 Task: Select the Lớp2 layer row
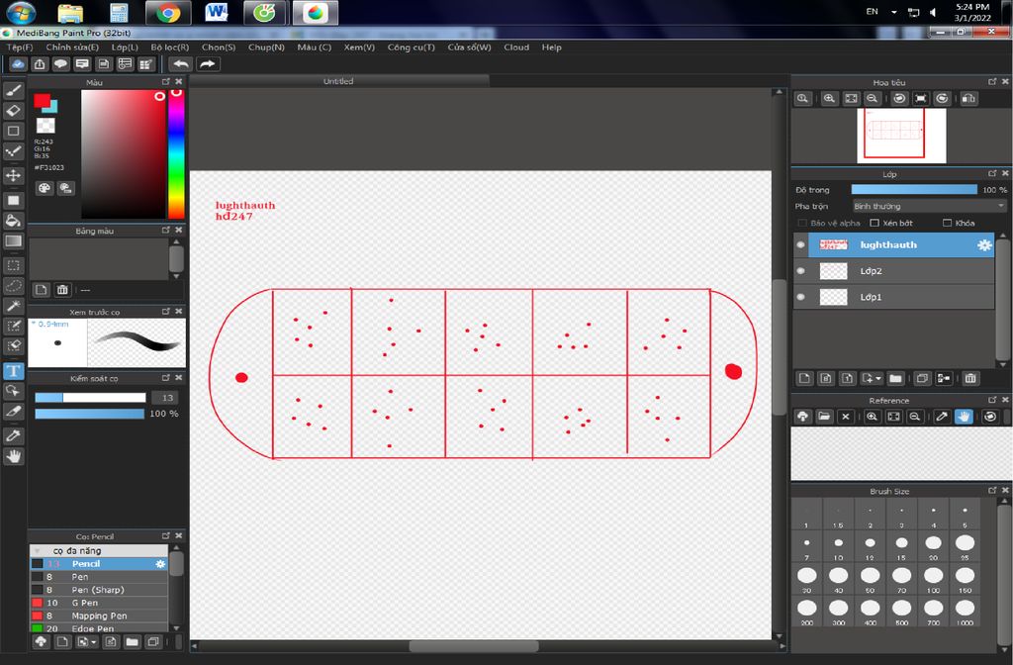(894, 271)
